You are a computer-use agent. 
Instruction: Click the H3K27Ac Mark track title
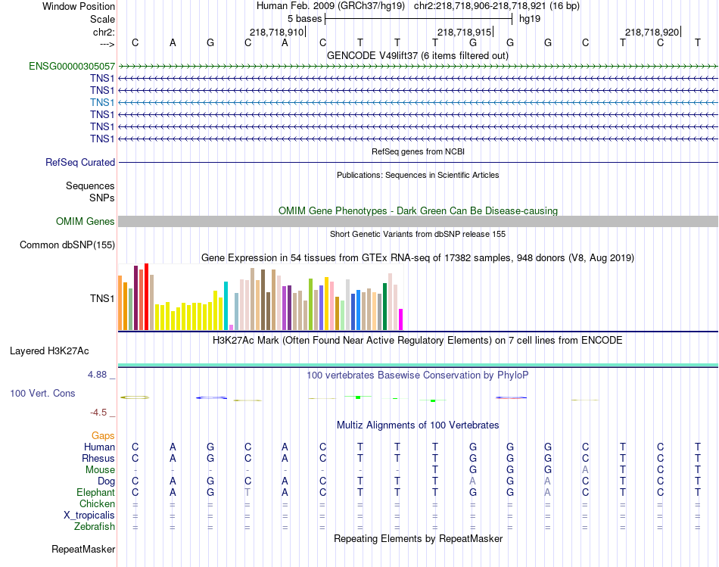[417, 341]
